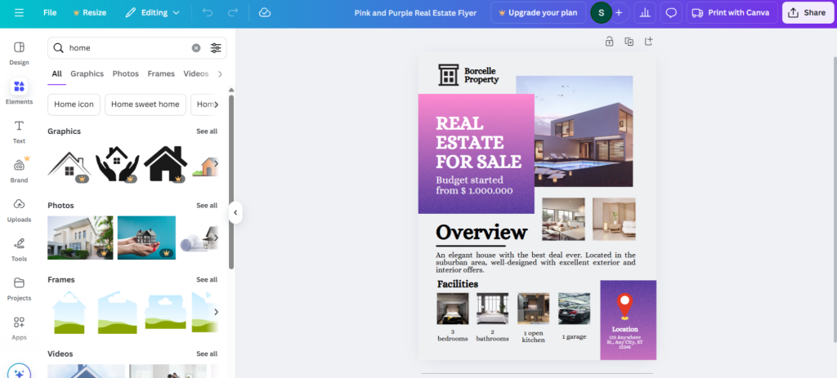Show more Graphics with right arrow
Image resolution: width=837 pixels, height=378 pixels.
tap(216, 163)
